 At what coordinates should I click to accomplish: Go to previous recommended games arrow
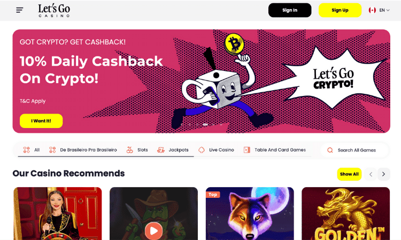coord(371,174)
